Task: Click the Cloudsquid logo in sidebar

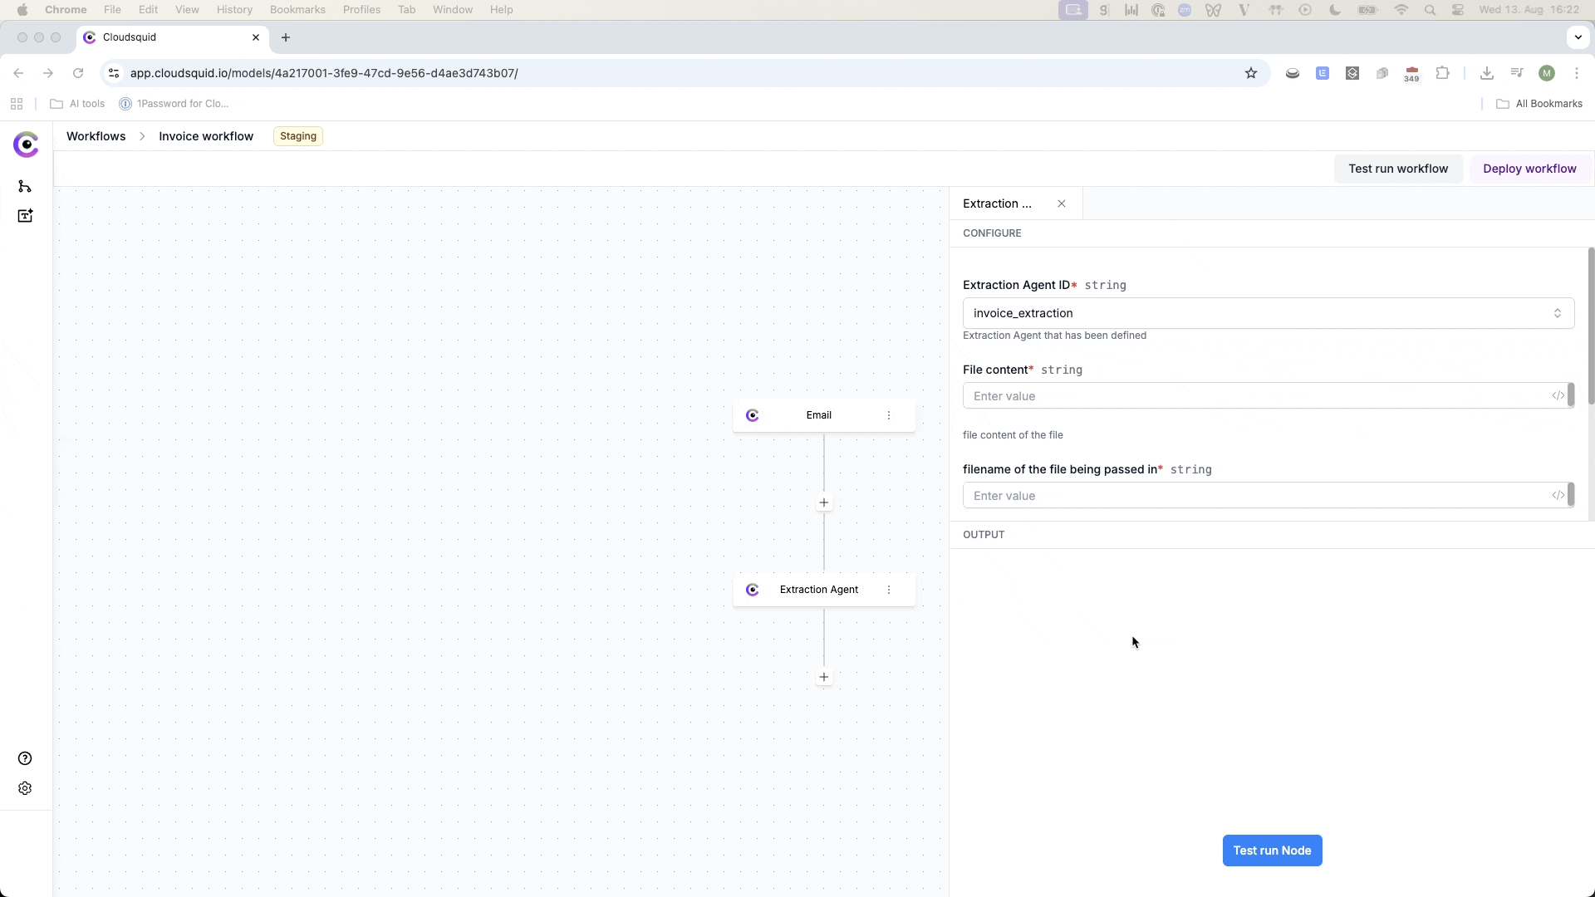Action: point(26,145)
